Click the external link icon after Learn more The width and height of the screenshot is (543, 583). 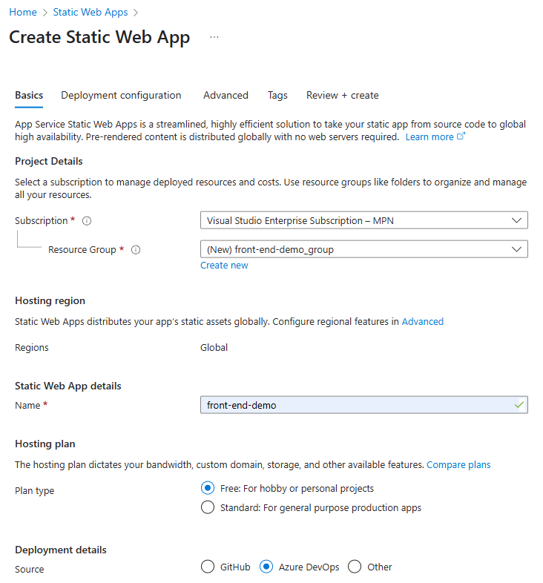461,136
